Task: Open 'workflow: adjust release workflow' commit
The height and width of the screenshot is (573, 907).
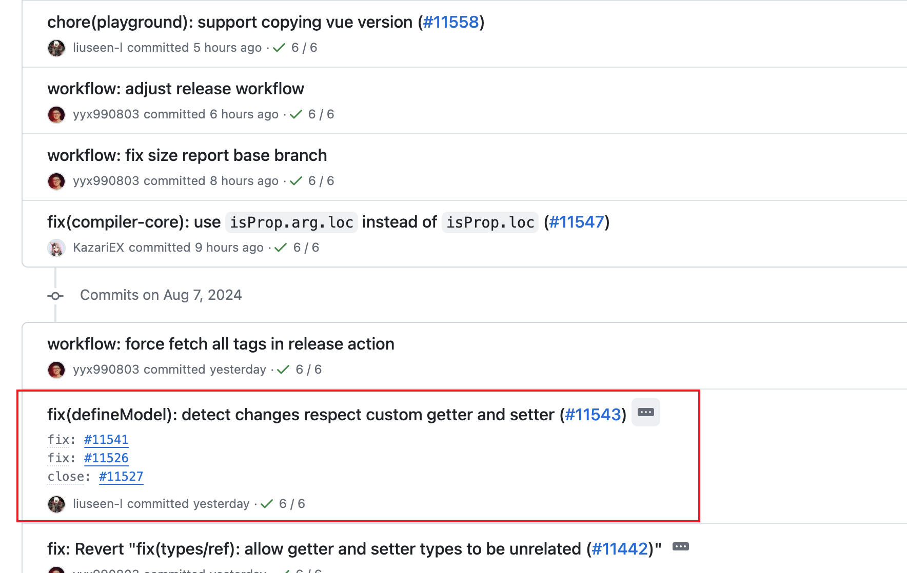Action: (x=175, y=89)
